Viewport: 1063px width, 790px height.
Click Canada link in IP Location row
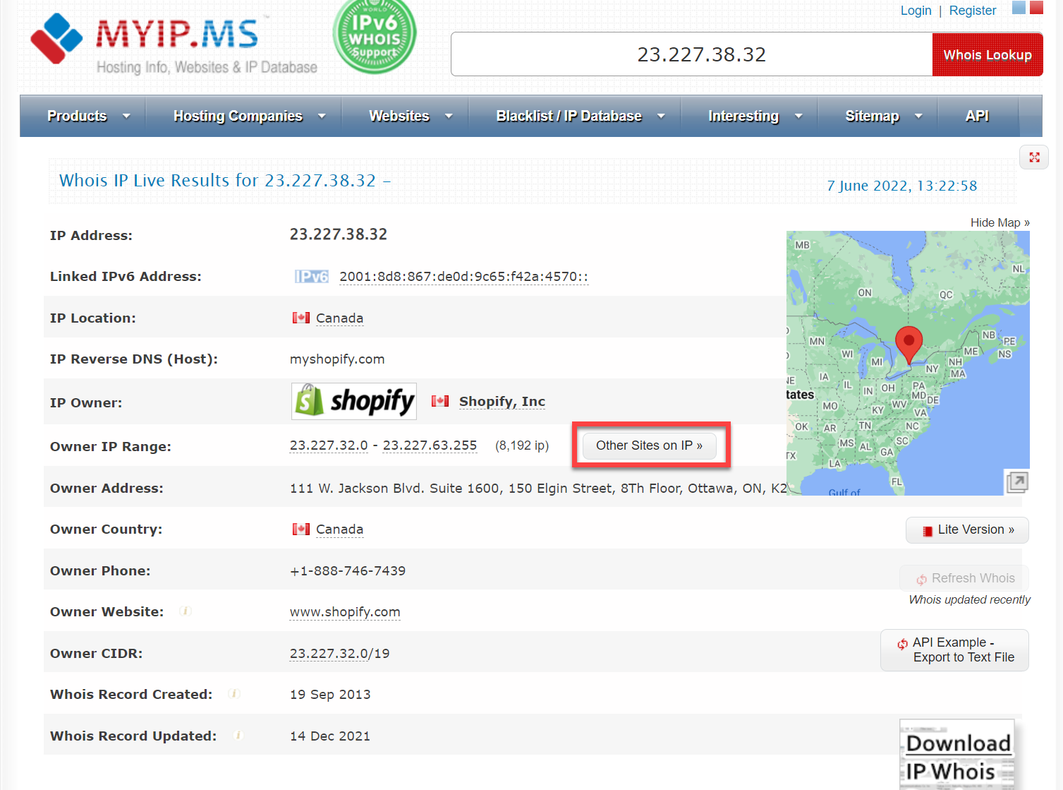[339, 318]
